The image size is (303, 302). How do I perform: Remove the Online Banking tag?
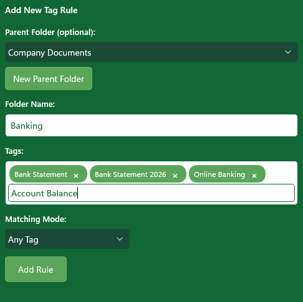coord(254,176)
